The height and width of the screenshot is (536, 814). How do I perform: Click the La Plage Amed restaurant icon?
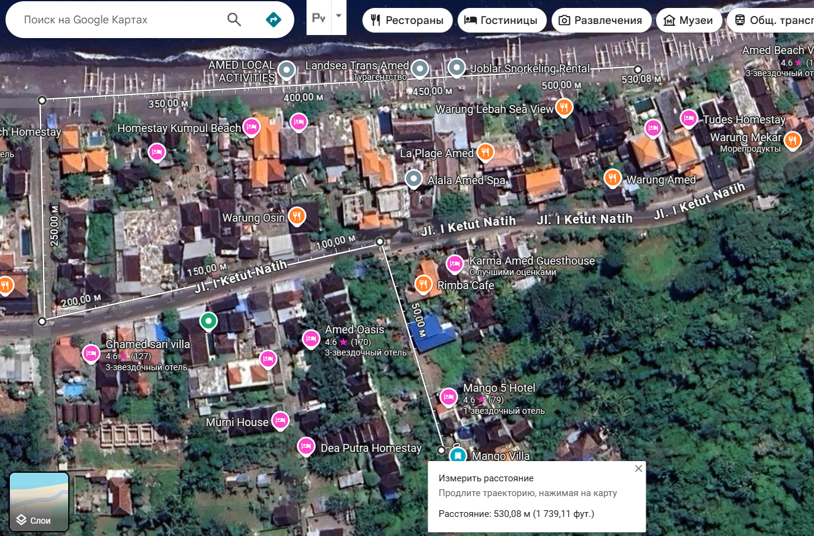click(485, 152)
